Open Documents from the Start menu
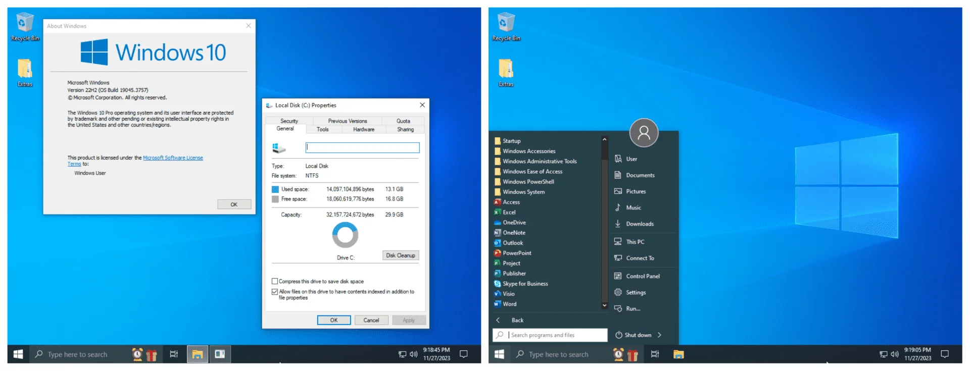The width and height of the screenshot is (970, 371). [634, 175]
